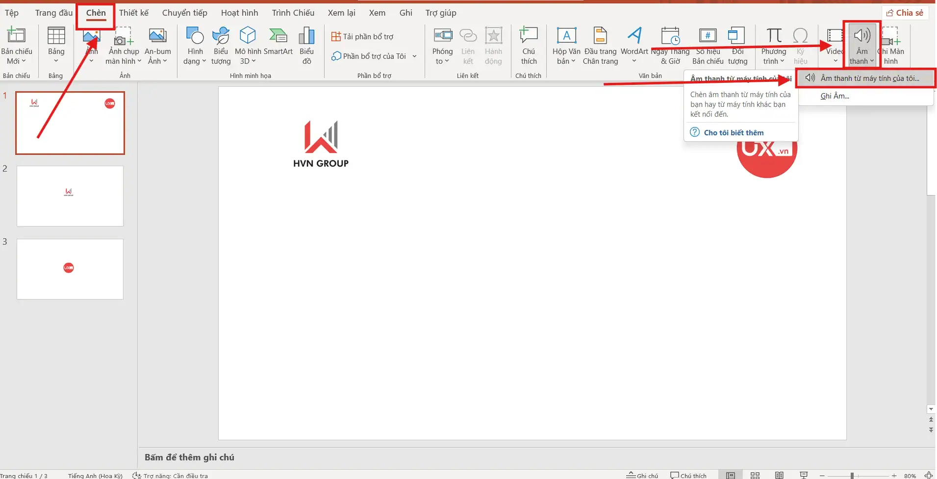Insert a SmartArt graphic

[278, 41]
